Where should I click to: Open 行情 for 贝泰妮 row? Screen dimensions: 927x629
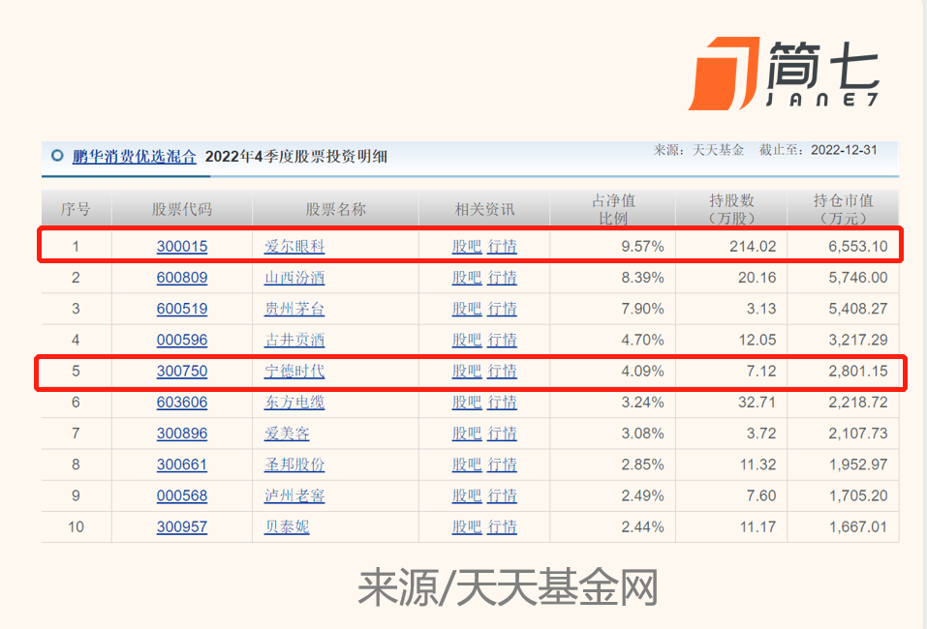(502, 526)
